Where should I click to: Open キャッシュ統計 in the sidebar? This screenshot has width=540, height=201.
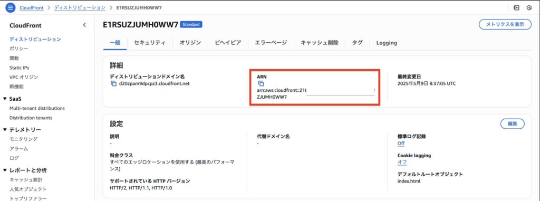[26, 179]
